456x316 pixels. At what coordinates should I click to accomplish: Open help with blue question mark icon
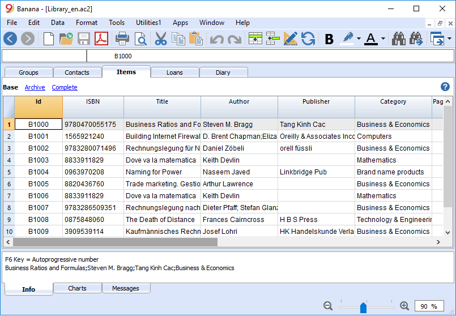coord(445,87)
